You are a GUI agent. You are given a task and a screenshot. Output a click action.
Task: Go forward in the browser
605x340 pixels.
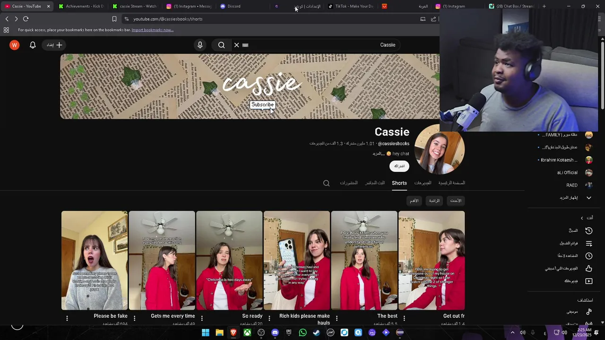click(16, 19)
